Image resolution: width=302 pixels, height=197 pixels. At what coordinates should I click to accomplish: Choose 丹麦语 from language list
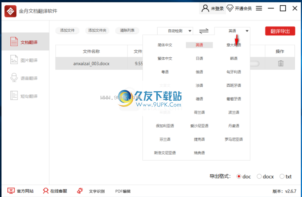click(x=234, y=126)
